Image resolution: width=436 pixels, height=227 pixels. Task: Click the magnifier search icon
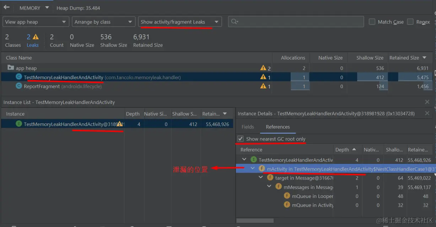point(235,22)
